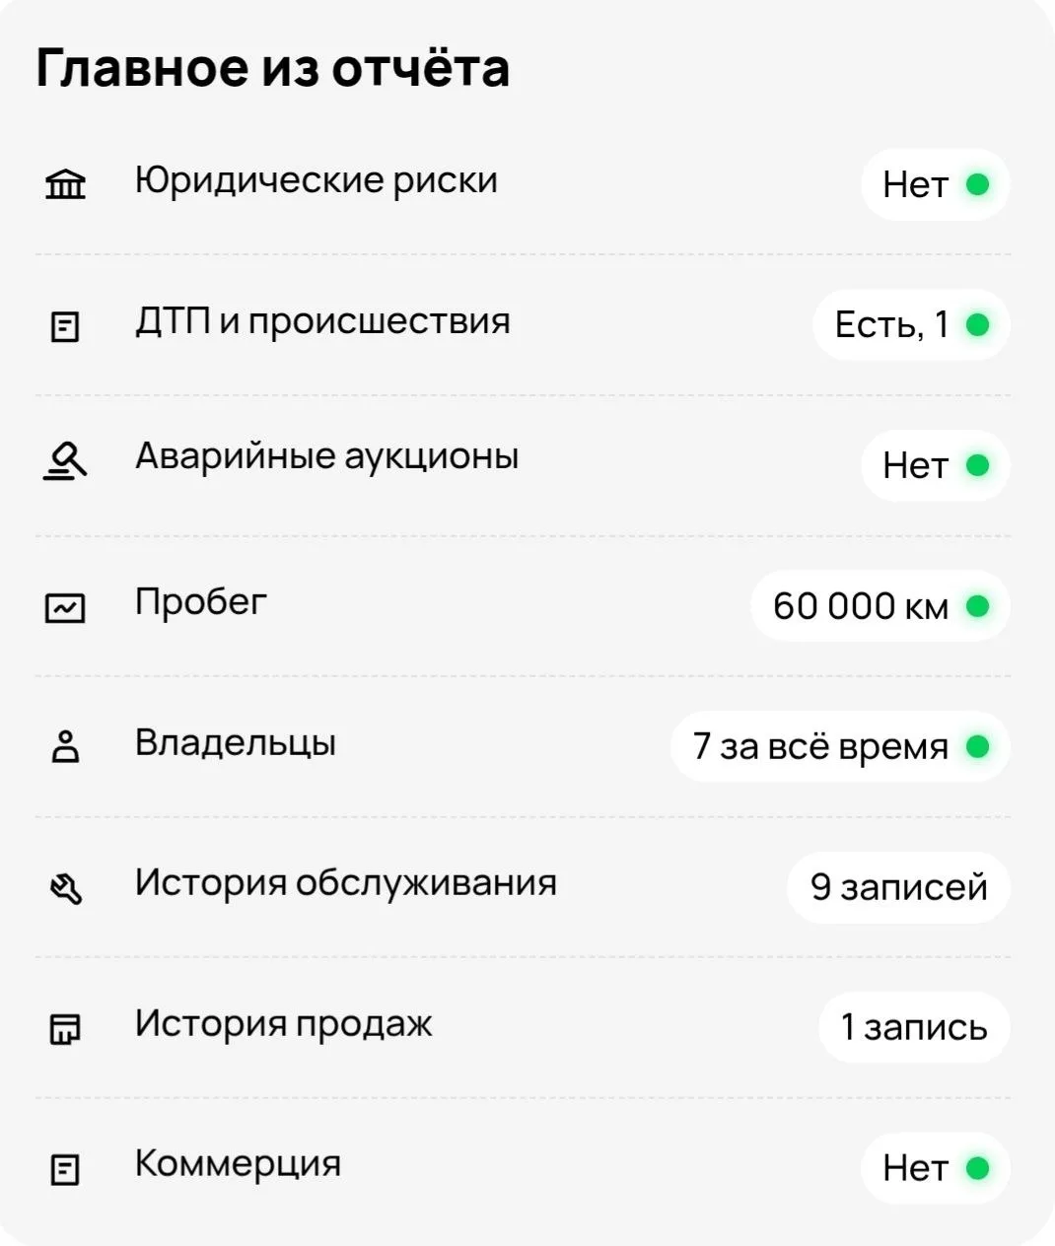Click the document icon beside ДТП и происшествия
The height and width of the screenshot is (1246, 1055).
(x=65, y=326)
